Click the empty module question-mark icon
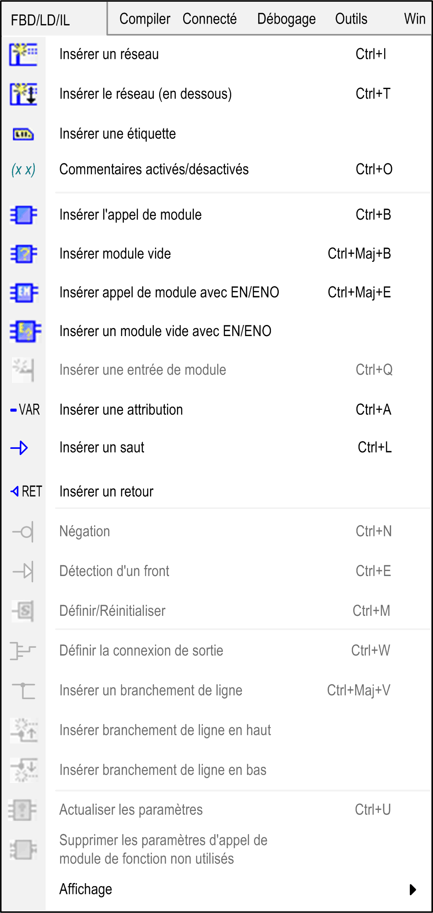 [x=24, y=254]
